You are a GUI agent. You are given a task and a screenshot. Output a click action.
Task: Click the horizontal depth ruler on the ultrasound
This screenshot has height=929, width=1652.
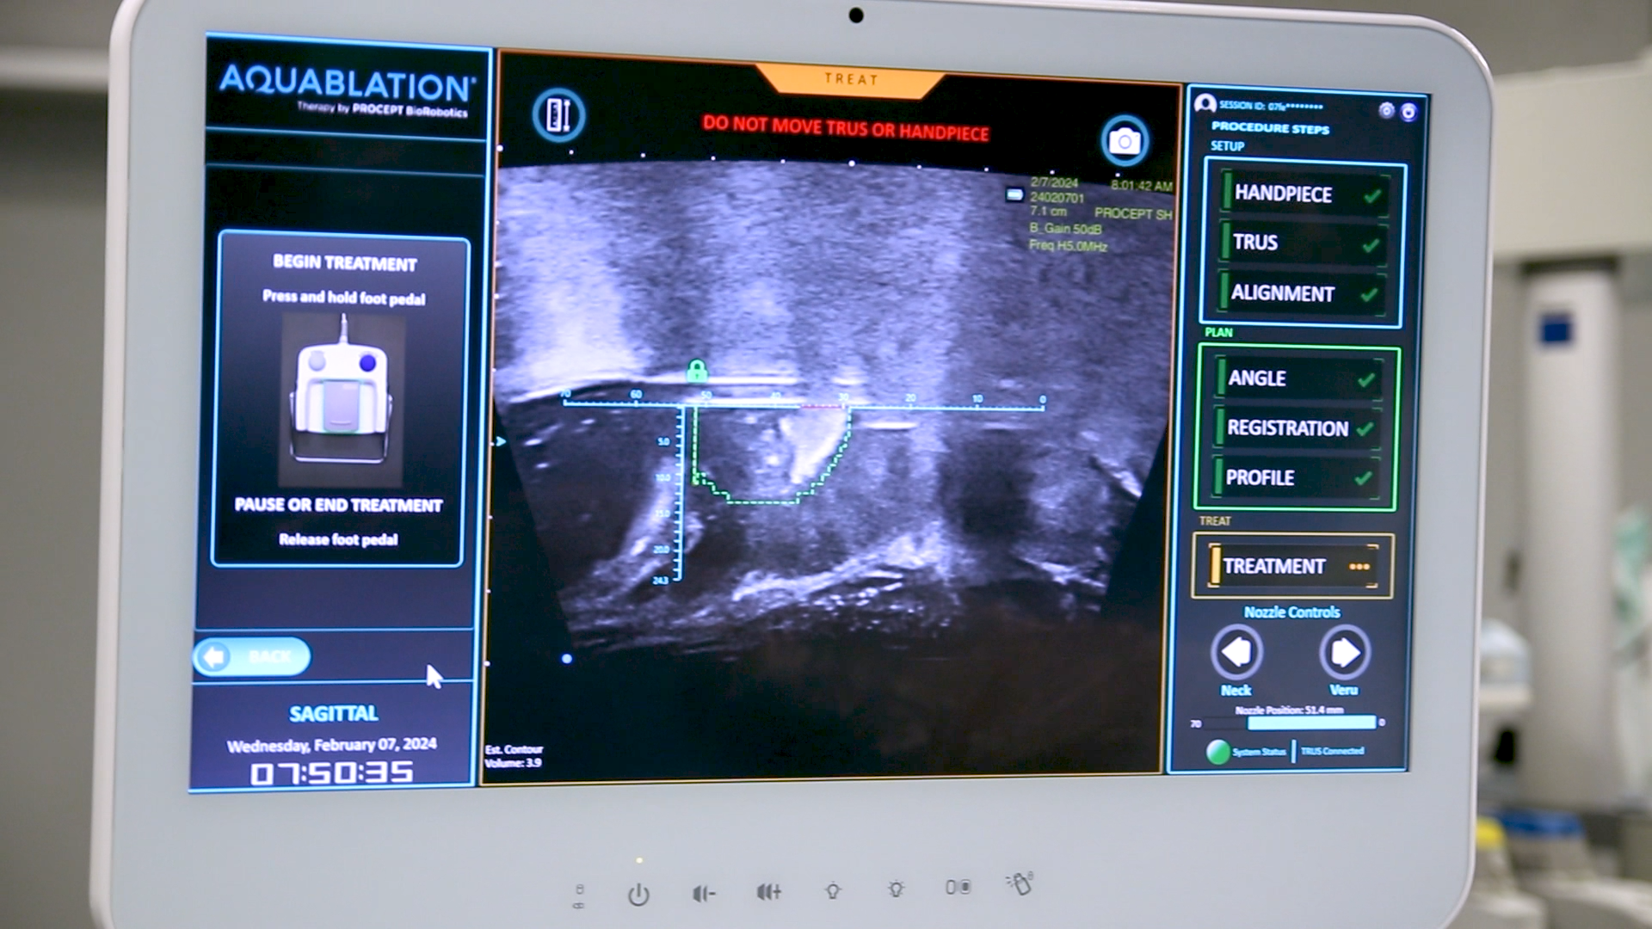pyautogui.click(x=803, y=402)
